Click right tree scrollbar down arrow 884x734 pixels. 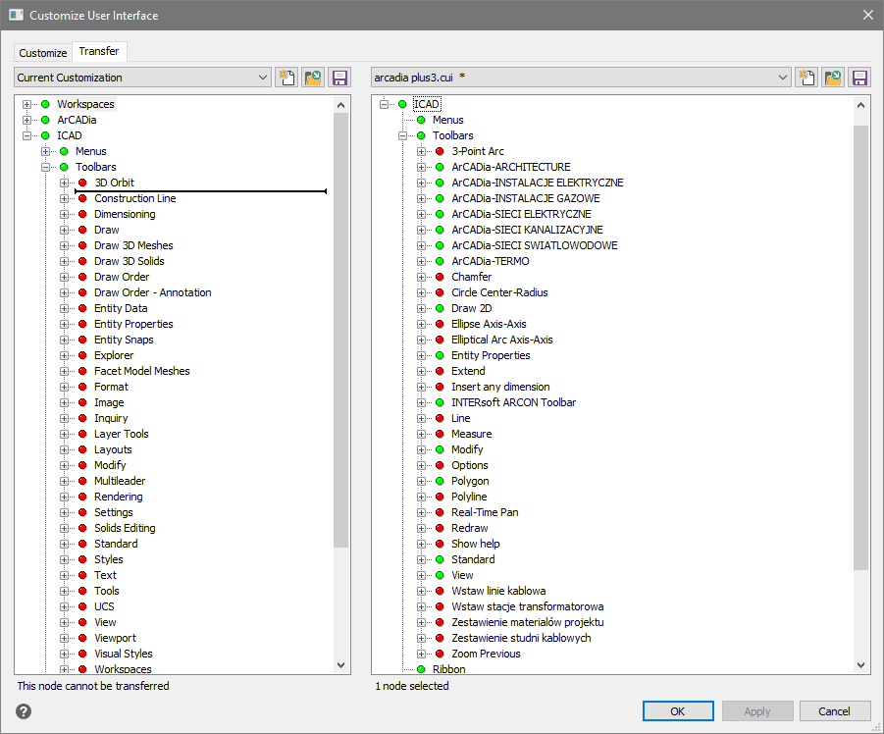860,665
